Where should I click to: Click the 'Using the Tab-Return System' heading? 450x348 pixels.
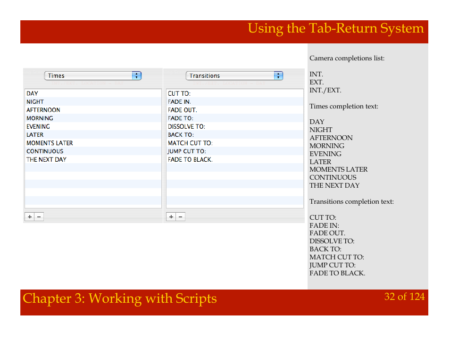(x=336, y=29)
